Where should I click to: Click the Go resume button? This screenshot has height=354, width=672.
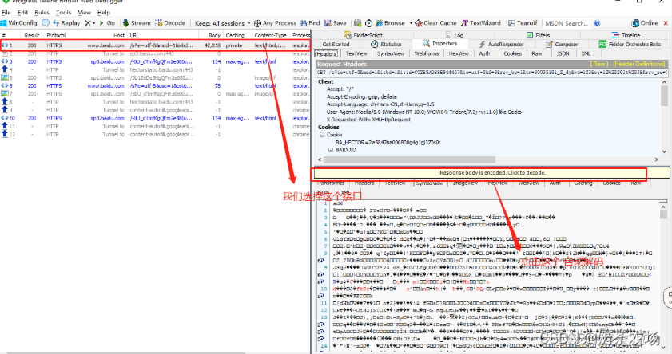[x=107, y=23]
